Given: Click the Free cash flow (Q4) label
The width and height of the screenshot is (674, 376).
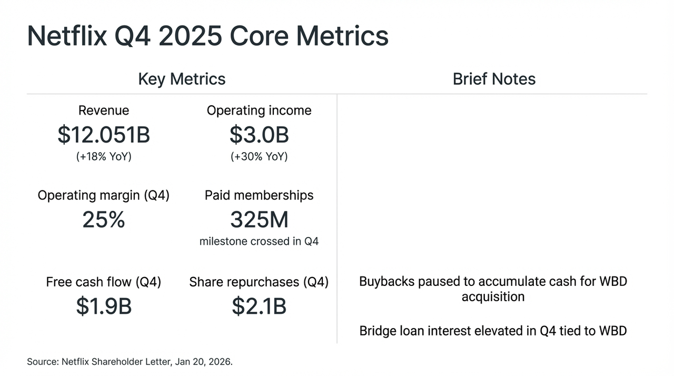Looking at the screenshot, I should coord(104,282).
